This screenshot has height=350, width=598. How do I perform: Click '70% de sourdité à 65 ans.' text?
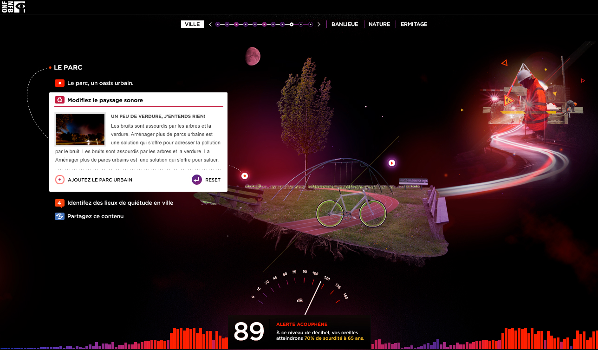334,338
